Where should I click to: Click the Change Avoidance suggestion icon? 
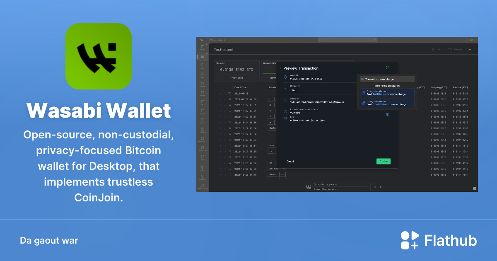point(363,92)
